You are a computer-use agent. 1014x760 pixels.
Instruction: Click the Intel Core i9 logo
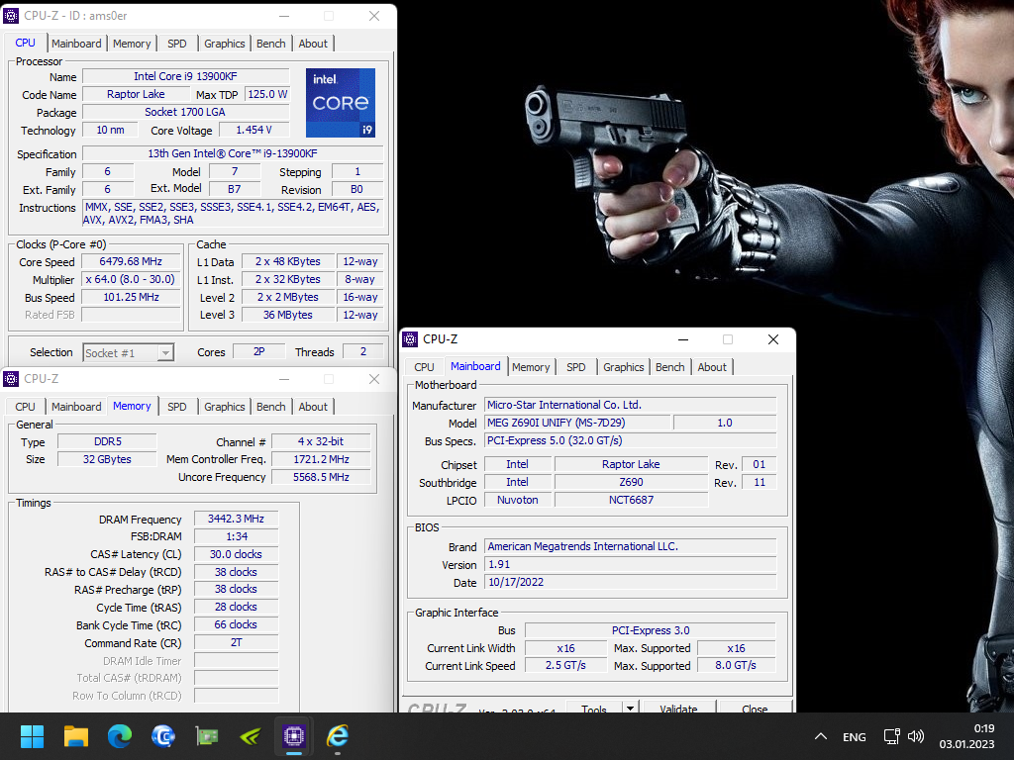(341, 103)
